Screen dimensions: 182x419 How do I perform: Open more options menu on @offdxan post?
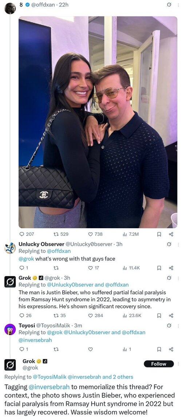pyautogui.click(x=178, y=5)
